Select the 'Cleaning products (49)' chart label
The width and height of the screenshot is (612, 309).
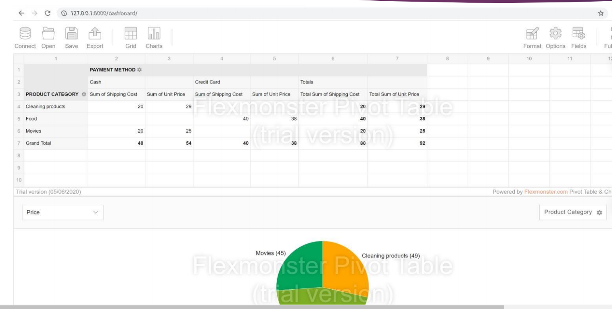[x=391, y=255]
